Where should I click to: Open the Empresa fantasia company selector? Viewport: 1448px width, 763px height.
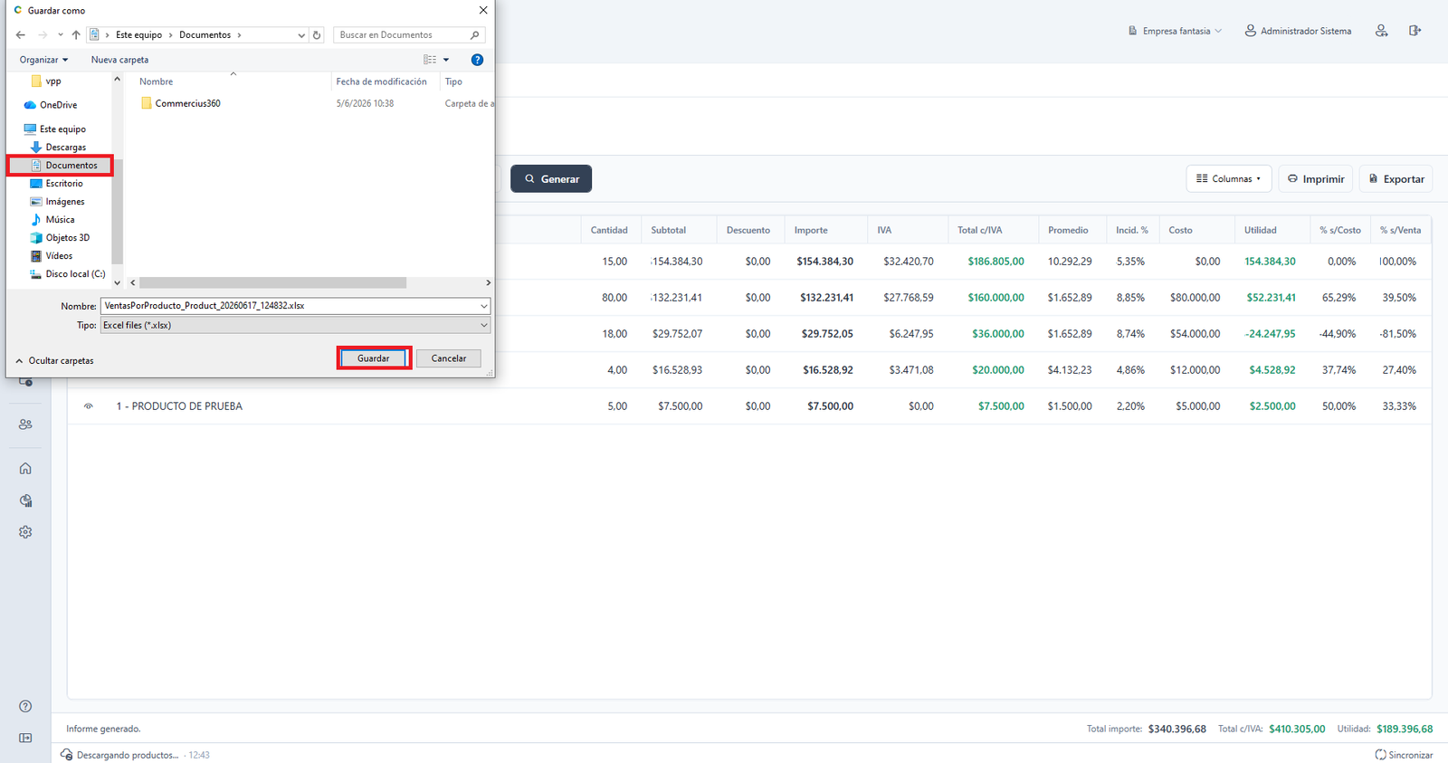[x=1175, y=31]
